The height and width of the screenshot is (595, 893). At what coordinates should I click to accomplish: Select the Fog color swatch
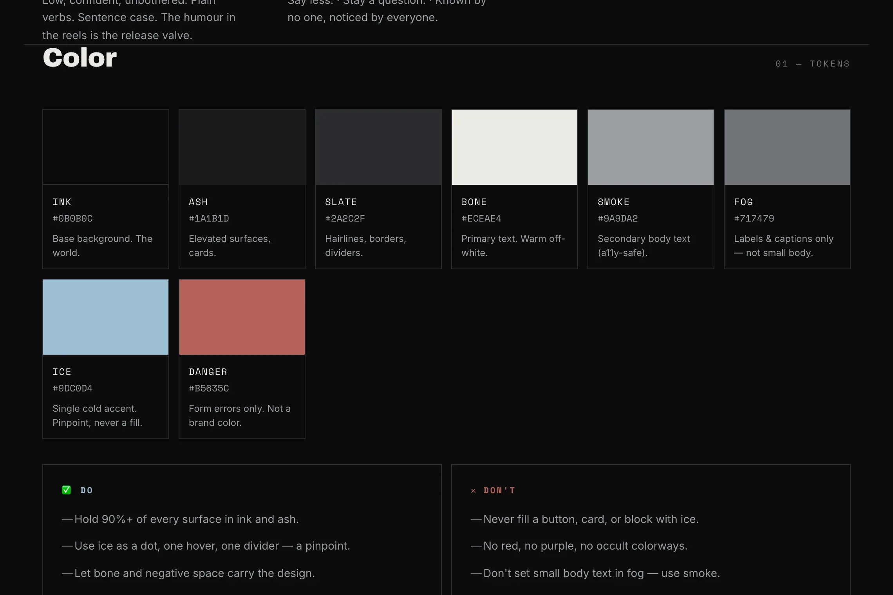(787, 147)
